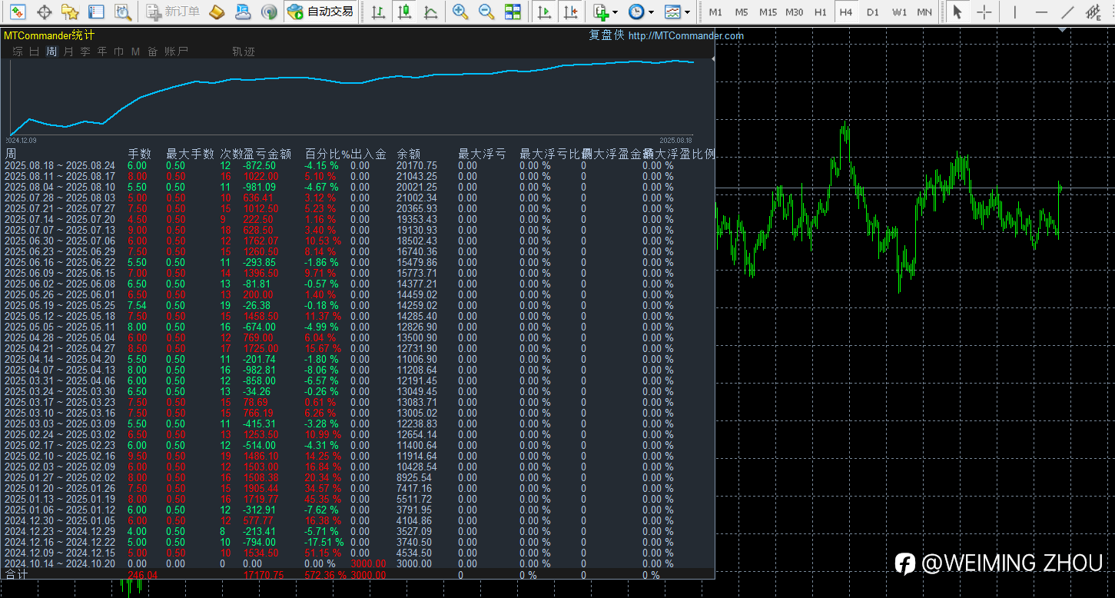Click the 合计 totals row label

click(x=16, y=575)
